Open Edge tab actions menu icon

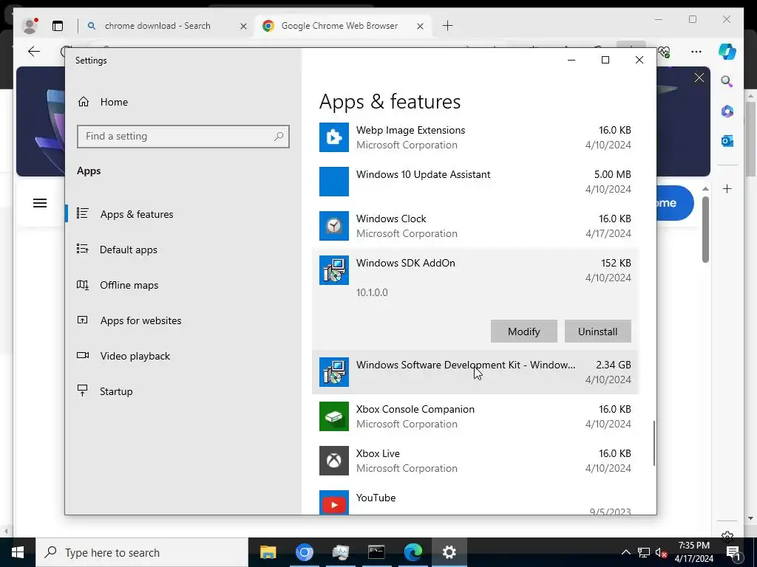[58, 26]
